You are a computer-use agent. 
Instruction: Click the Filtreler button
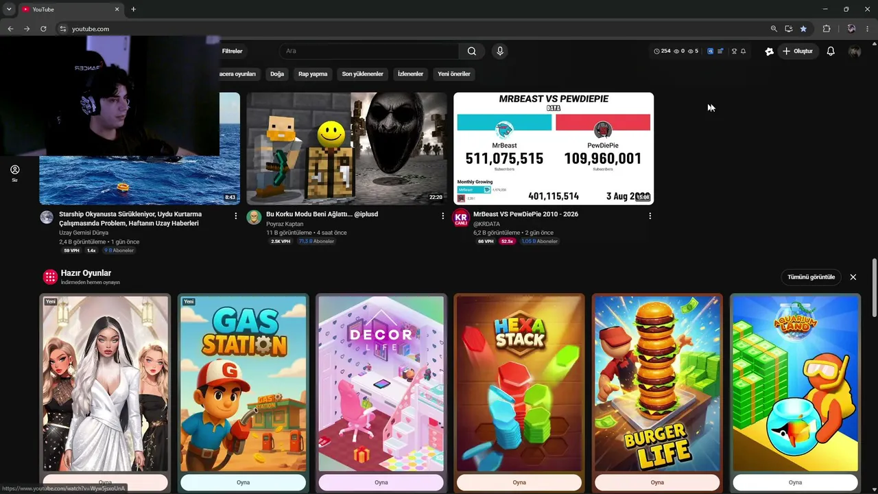coord(232,51)
